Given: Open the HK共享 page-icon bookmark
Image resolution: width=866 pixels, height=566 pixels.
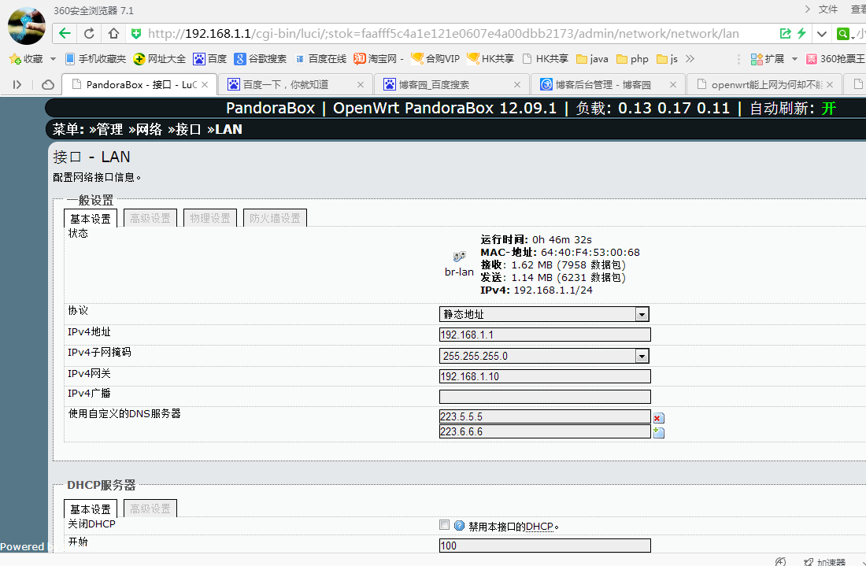Looking at the screenshot, I should (545, 58).
